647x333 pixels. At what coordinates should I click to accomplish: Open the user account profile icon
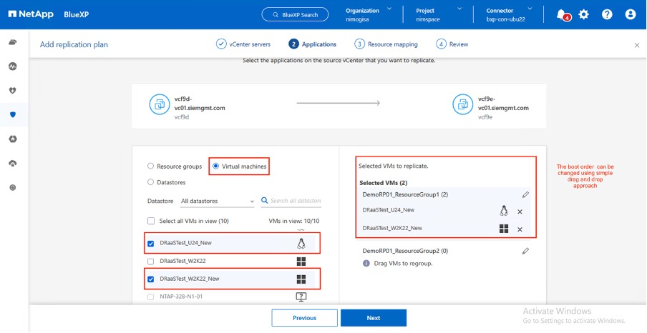[630, 14]
